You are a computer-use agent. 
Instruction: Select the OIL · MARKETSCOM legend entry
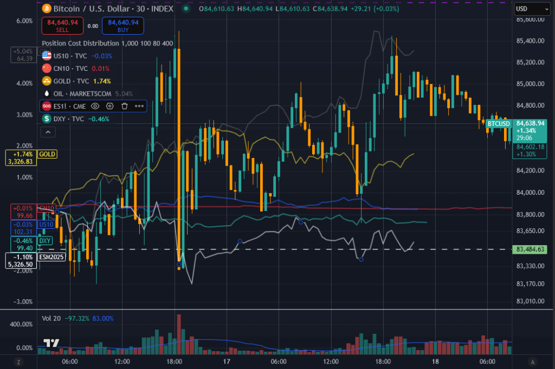pyautogui.click(x=87, y=94)
